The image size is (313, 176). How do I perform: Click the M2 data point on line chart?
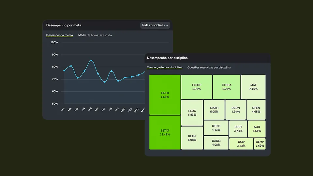[71, 66]
